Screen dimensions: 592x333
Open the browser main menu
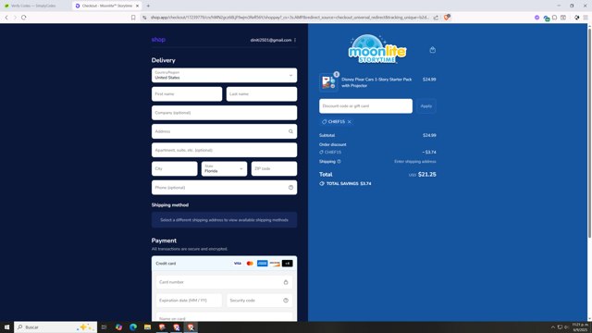click(586, 18)
